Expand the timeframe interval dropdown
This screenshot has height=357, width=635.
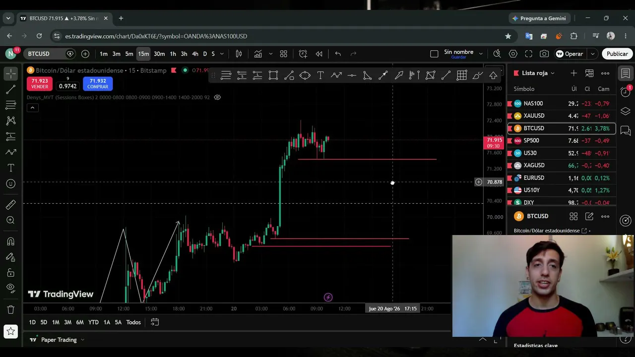coord(222,54)
